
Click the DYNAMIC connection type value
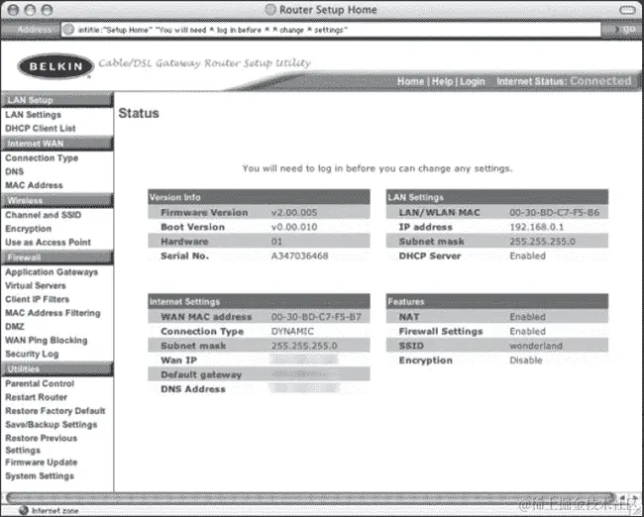coord(292,332)
